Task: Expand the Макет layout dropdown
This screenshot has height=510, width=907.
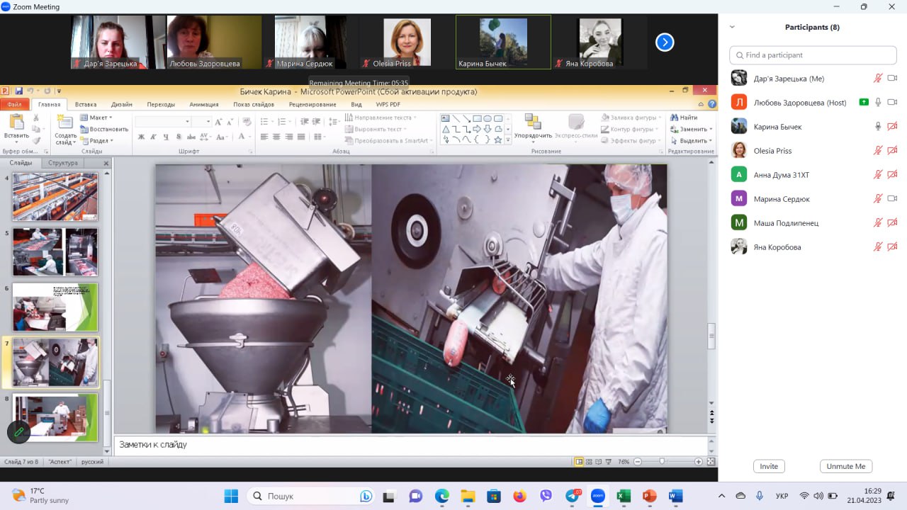Action: [x=98, y=118]
